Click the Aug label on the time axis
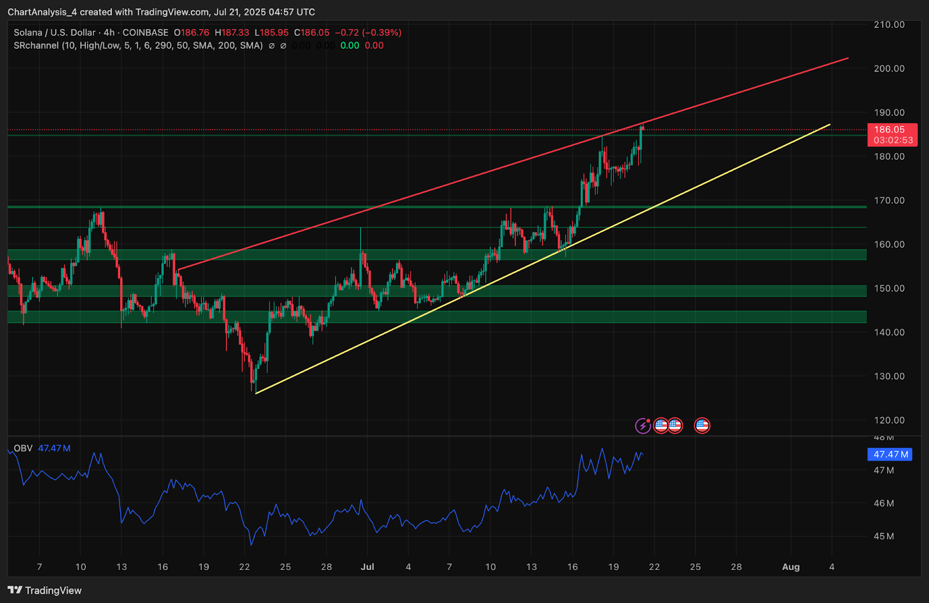Viewport: 929px width, 603px height. [x=790, y=567]
